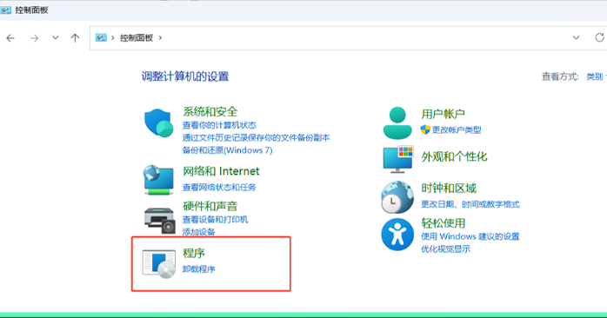Viewport: 607px width, 318px height.
Task: Open the 硬件和声音 printer icon
Action: pyautogui.click(x=159, y=221)
